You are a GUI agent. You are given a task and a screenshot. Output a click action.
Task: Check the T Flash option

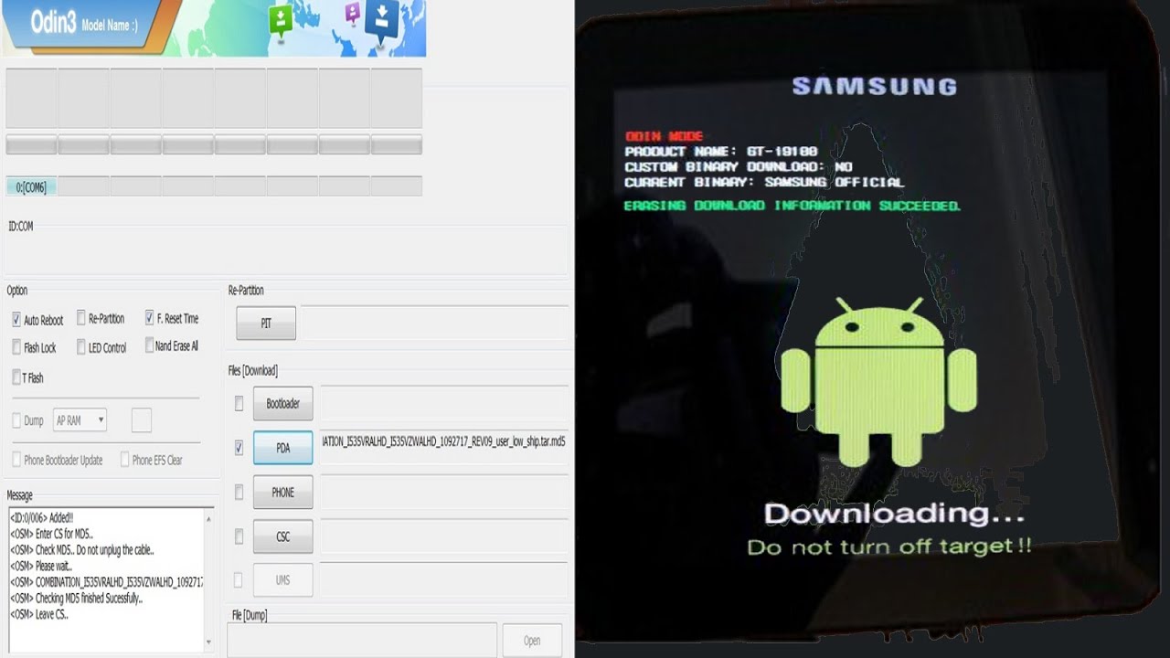(16, 377)
